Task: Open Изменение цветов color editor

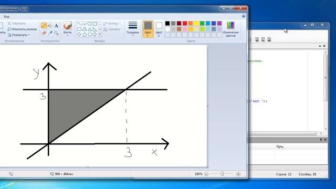Action: [230, 29]
